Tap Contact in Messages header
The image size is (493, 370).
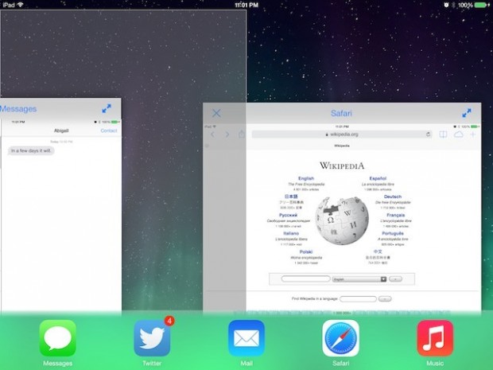tap(108, 130)
